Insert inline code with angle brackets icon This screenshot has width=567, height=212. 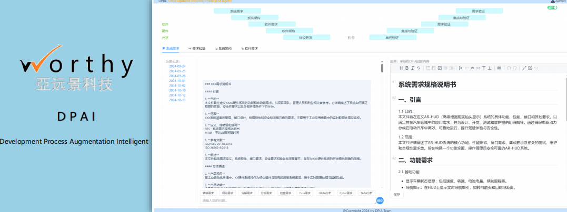tap(478, 68)
